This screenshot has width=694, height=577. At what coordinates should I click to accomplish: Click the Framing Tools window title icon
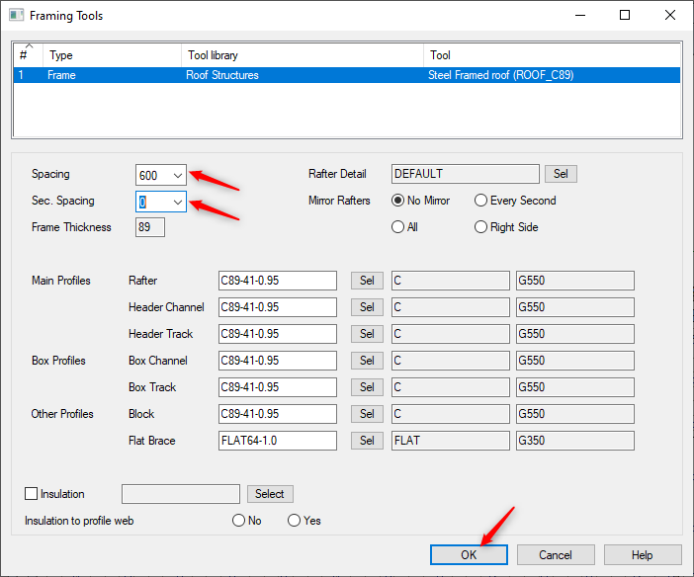[x=16, y=16]
